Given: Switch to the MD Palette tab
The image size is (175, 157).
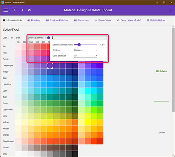Looking at the screenshot, I should (161, 71).
